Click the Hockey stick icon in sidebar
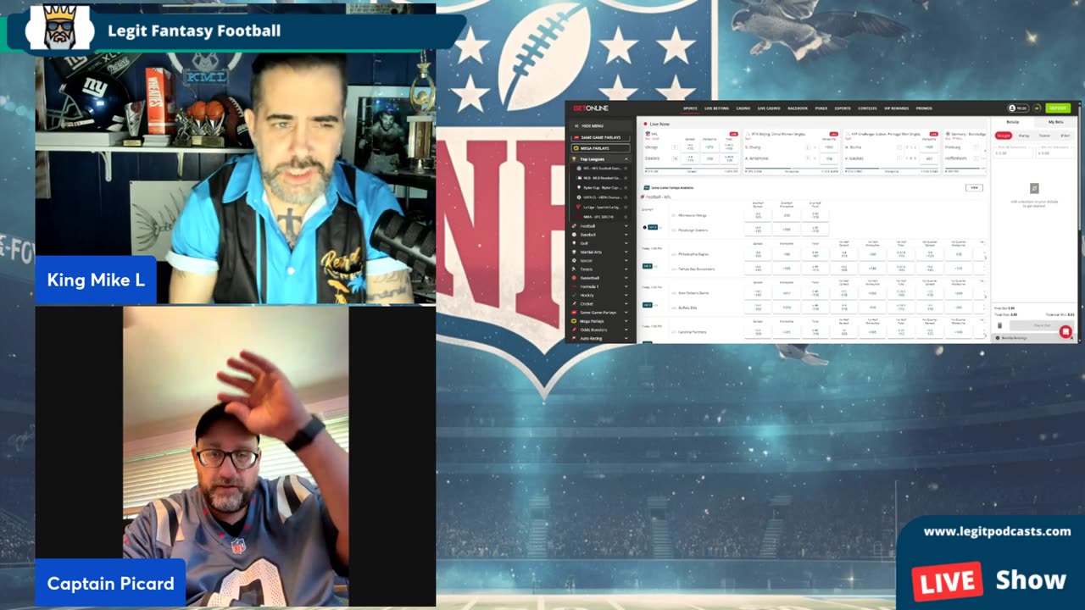 574,295
